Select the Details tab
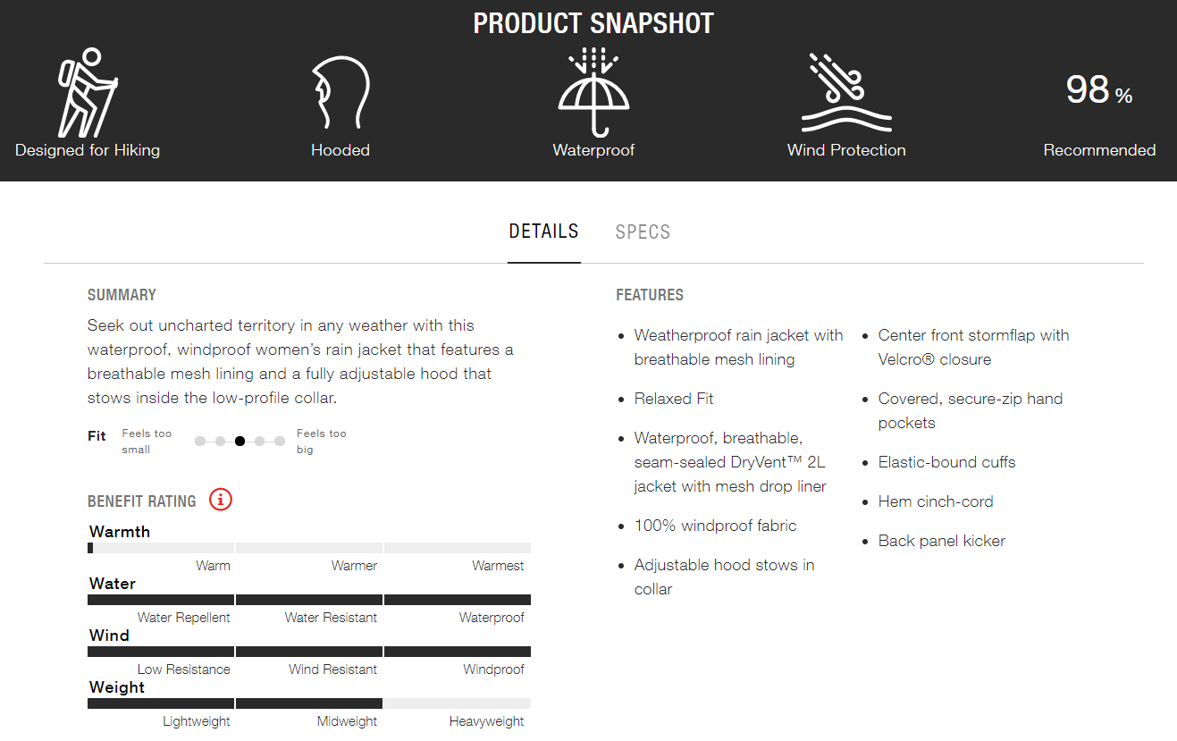Screen dimensions: 1177x741 543,232
